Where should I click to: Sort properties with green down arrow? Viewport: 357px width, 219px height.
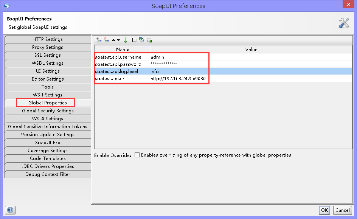(126, 40)
